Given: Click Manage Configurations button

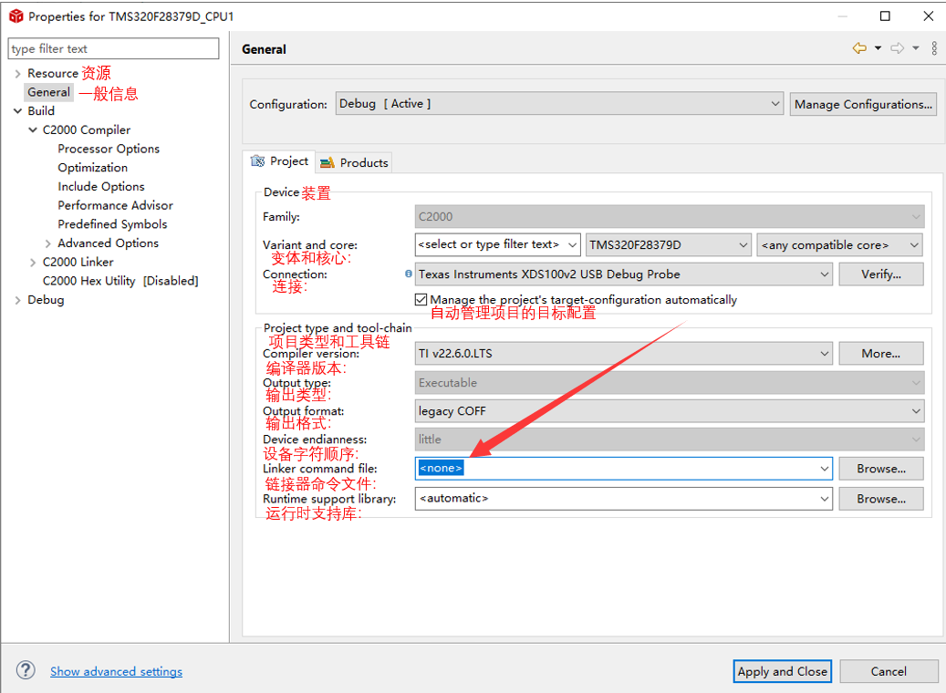Looking at the screenshot, I should click(x=863, y=104).
